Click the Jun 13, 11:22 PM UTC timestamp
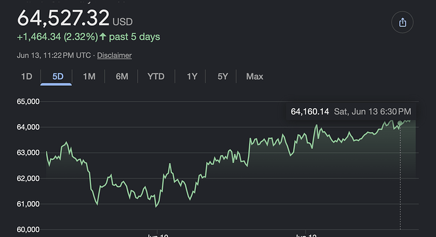436x237 pixels. (54, 56)
